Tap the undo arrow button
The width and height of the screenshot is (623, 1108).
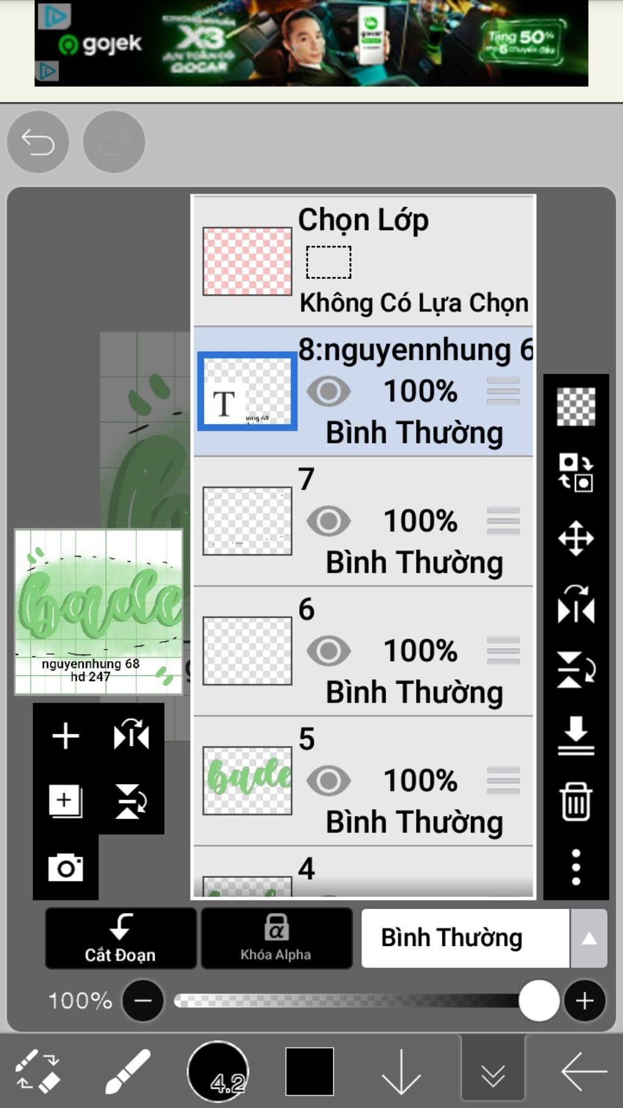[x=38, y=142]
